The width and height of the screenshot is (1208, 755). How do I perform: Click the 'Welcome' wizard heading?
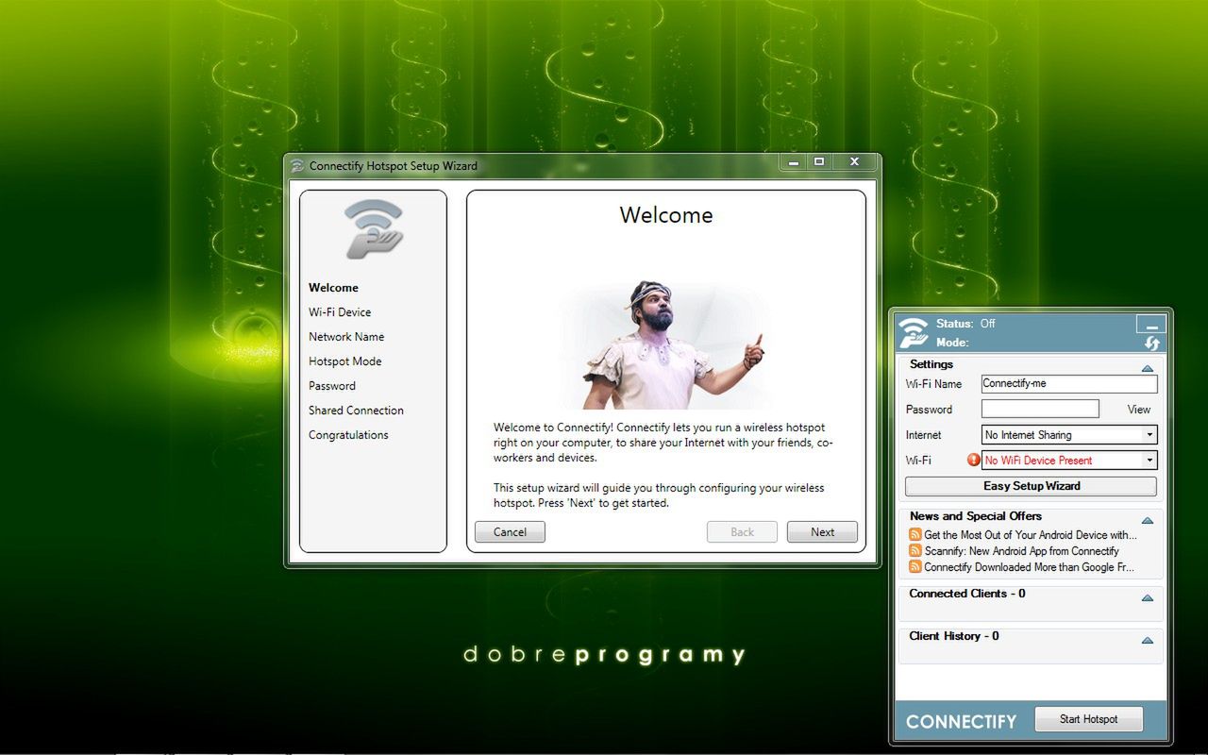click(x=666, y=215)
